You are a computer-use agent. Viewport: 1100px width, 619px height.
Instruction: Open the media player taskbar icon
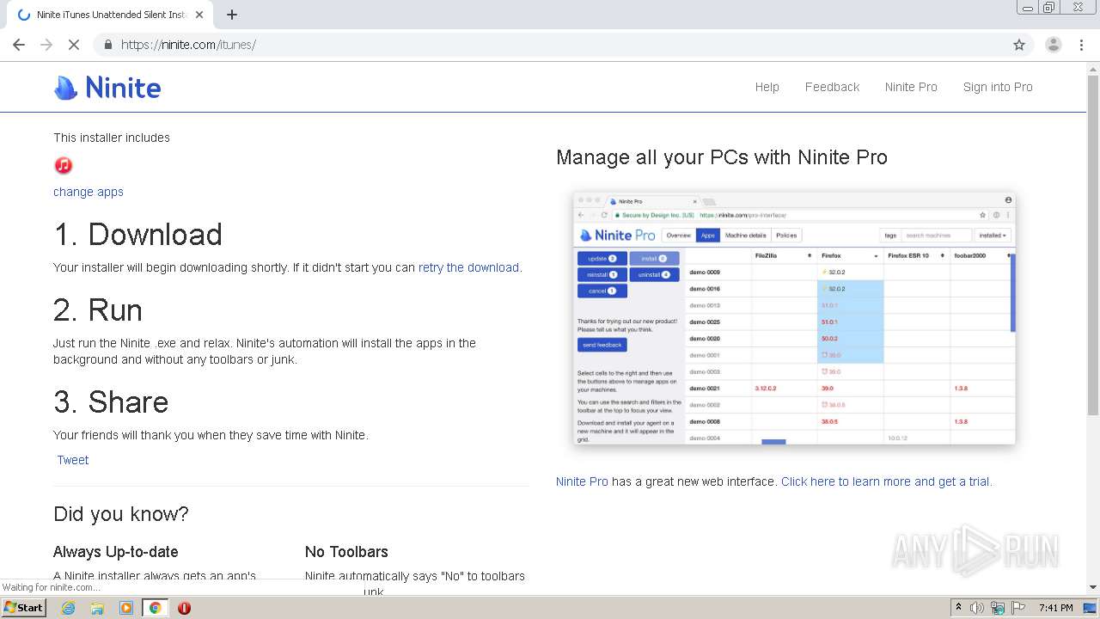click(126, 608)
